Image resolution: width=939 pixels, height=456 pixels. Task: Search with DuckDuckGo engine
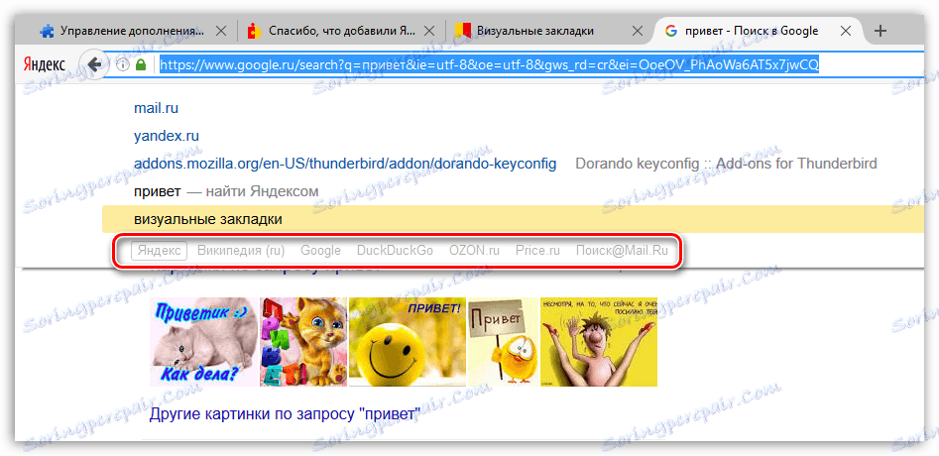click(x=395, y=251)
